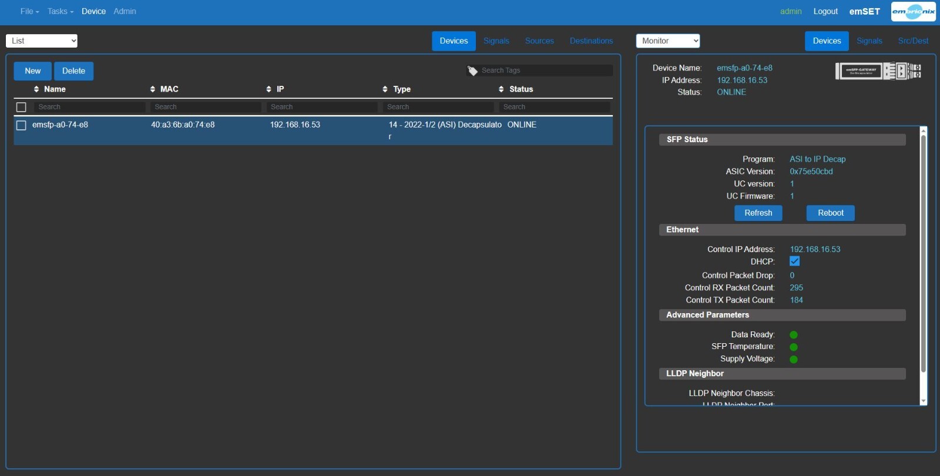Click the emSFP gateway device image
940x476 pixels.
click(x=878, y=71)
